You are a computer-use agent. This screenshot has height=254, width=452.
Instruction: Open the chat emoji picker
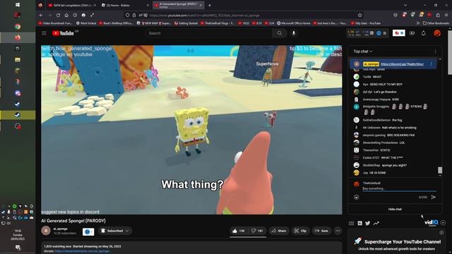coord(356,198)
